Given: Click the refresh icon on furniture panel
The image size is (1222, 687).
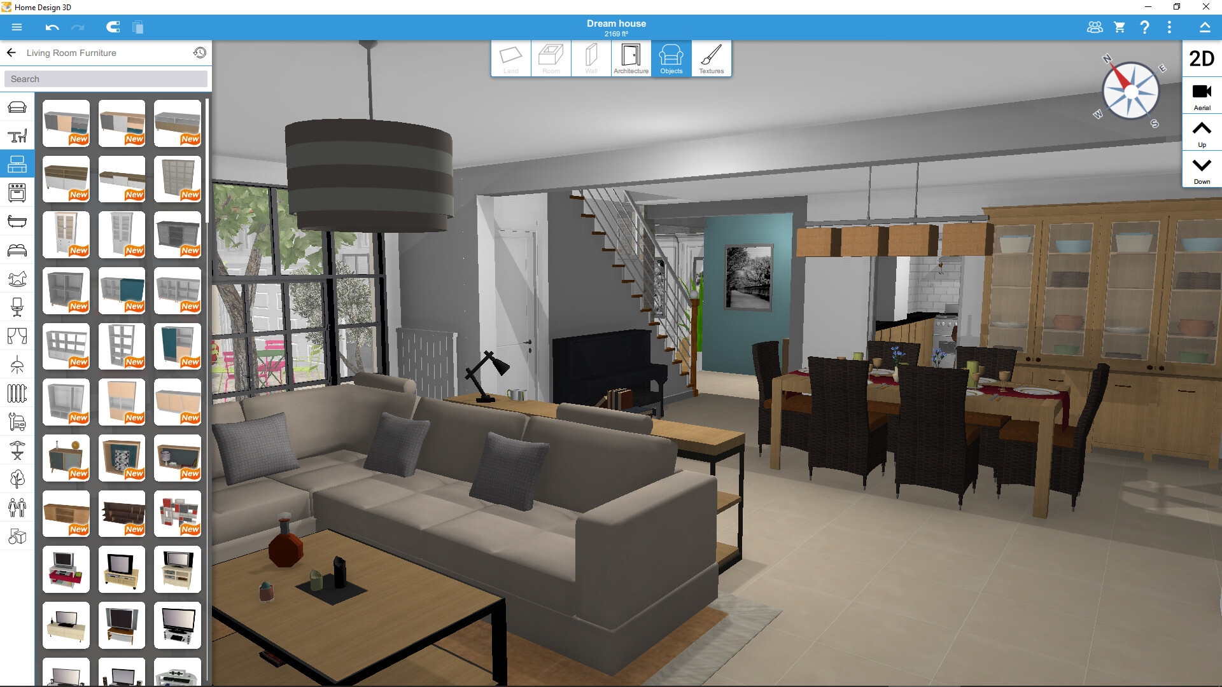Looking at the screenshot, I should coord(199,53).
